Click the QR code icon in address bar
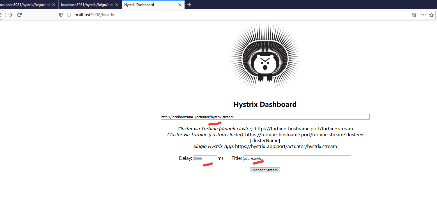The width and height of the screenshot is (437, 224). [x=414, y=15]
